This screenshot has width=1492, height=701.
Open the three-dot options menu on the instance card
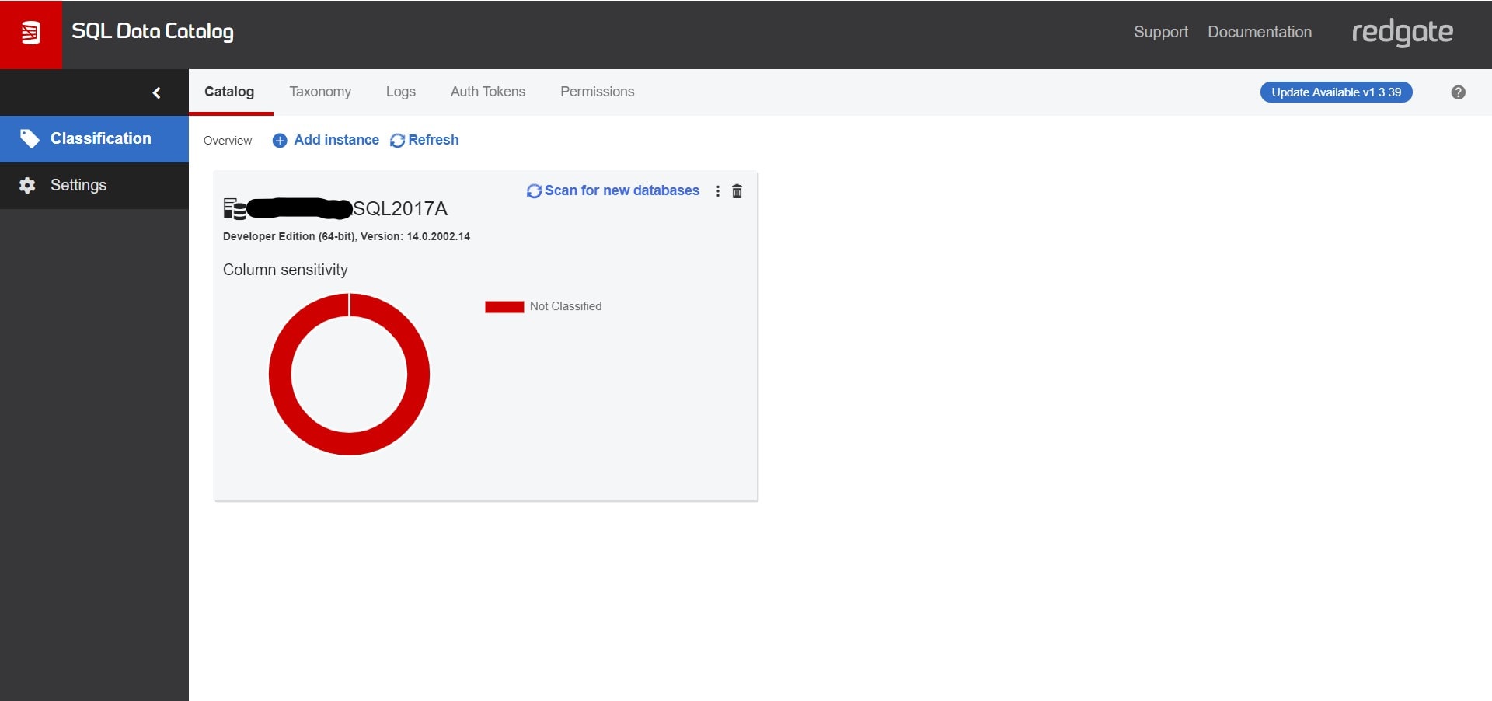717,191
